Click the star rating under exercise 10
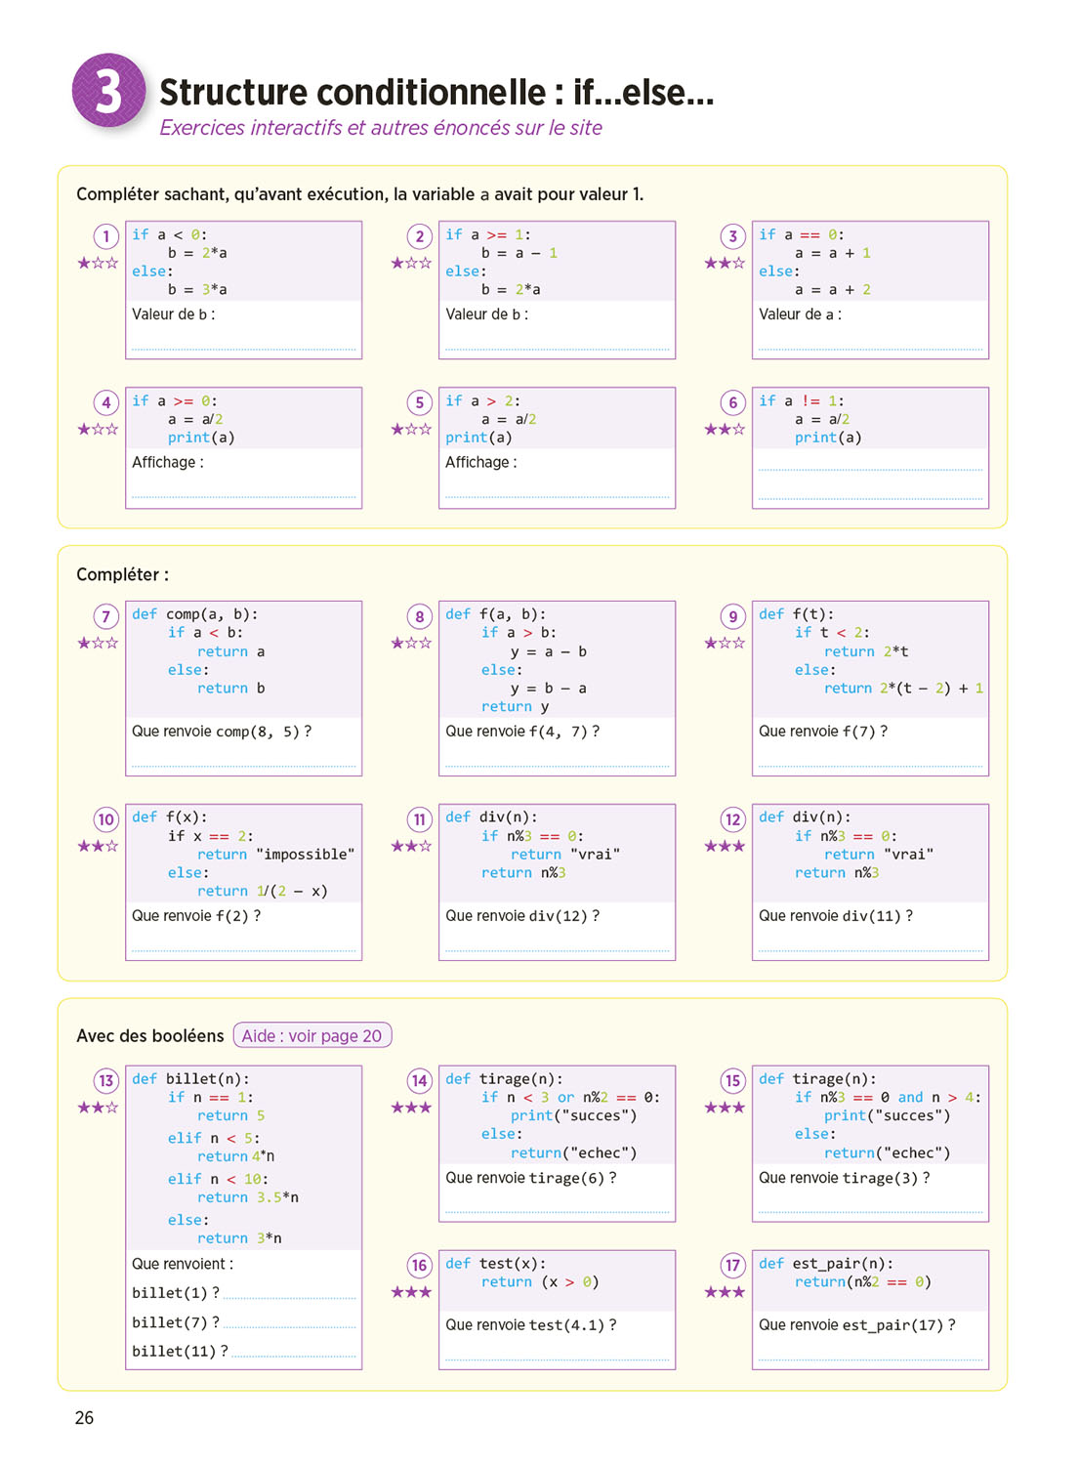This screenshot has height=1465, width=1079. point(98,846)
